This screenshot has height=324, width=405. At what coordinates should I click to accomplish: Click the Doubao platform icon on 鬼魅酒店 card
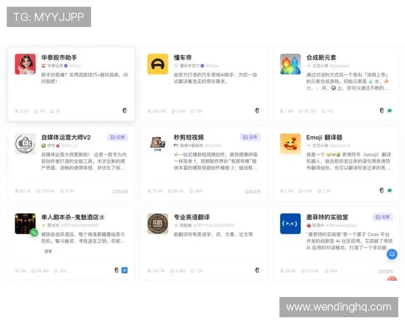point(117,270)
